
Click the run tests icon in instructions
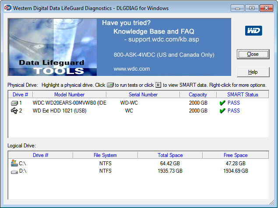[x=110, y=85]
